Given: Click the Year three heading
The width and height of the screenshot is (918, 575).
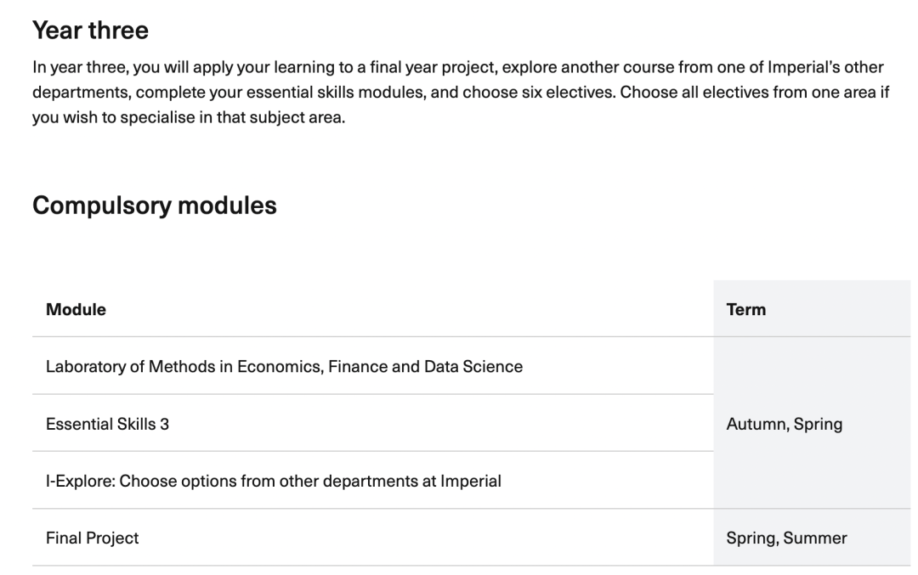Looking at the screenshot, I should 90,31.
